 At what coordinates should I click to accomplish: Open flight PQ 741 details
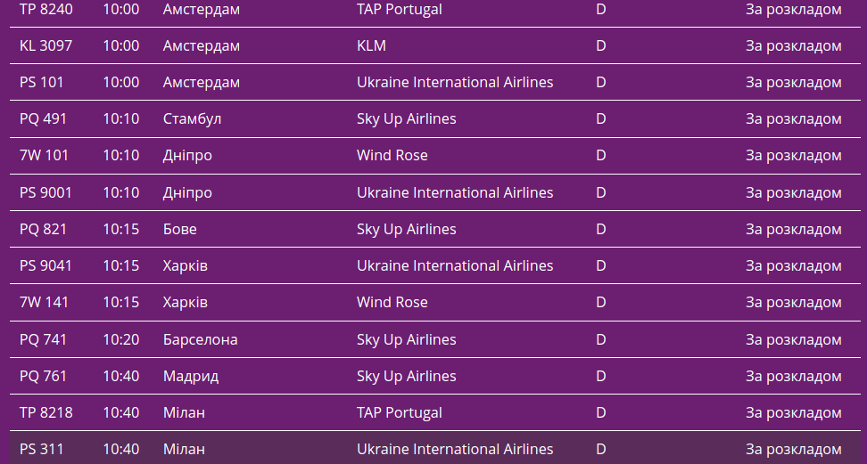coord(43,339)
